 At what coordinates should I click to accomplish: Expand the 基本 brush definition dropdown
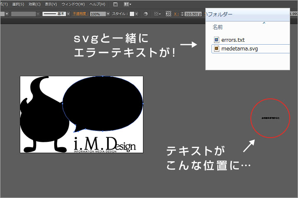click(68, 14)
